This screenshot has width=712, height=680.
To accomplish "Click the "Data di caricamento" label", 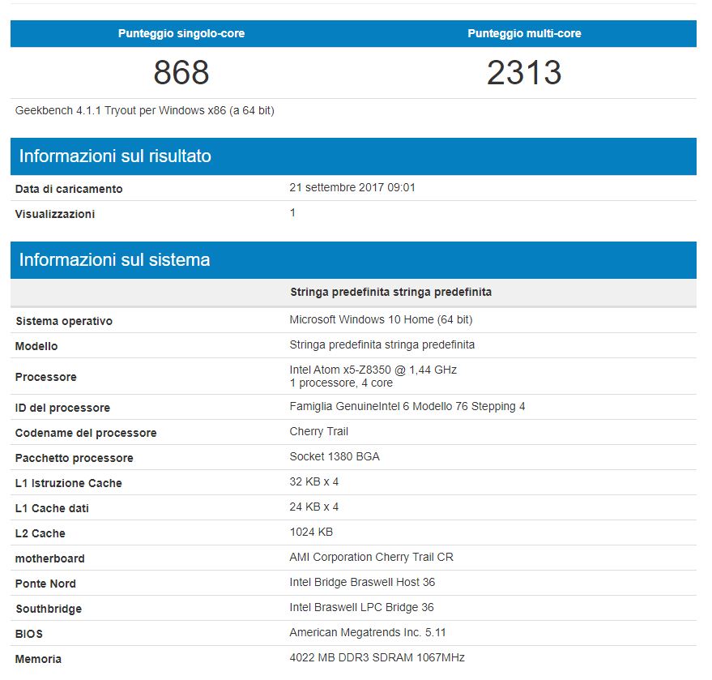I will 69,189.
